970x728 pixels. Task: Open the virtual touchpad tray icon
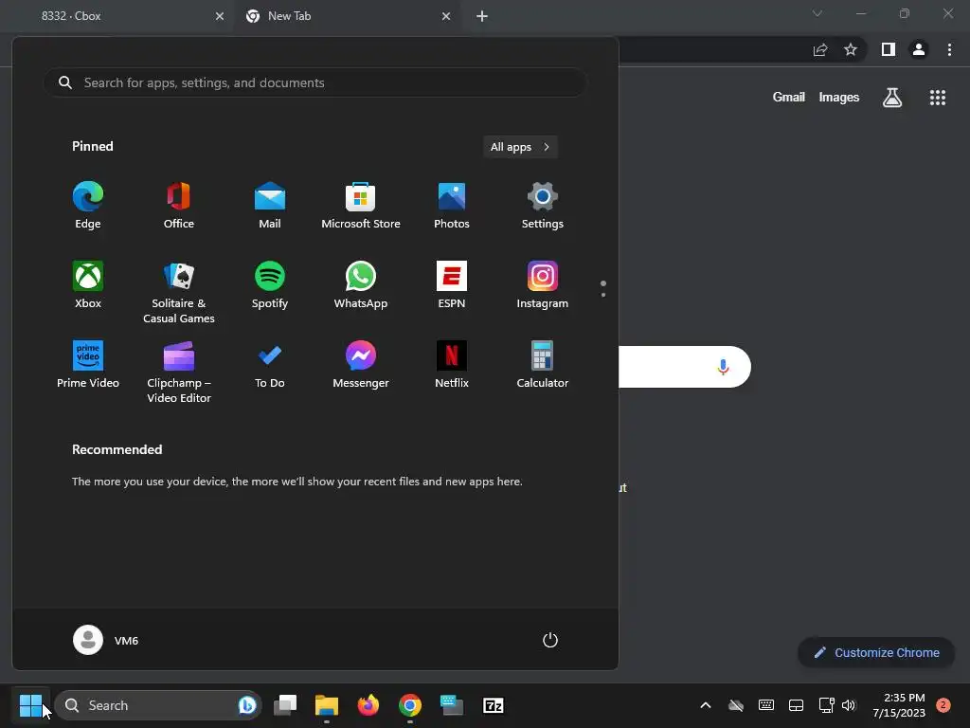coord(796,705)
